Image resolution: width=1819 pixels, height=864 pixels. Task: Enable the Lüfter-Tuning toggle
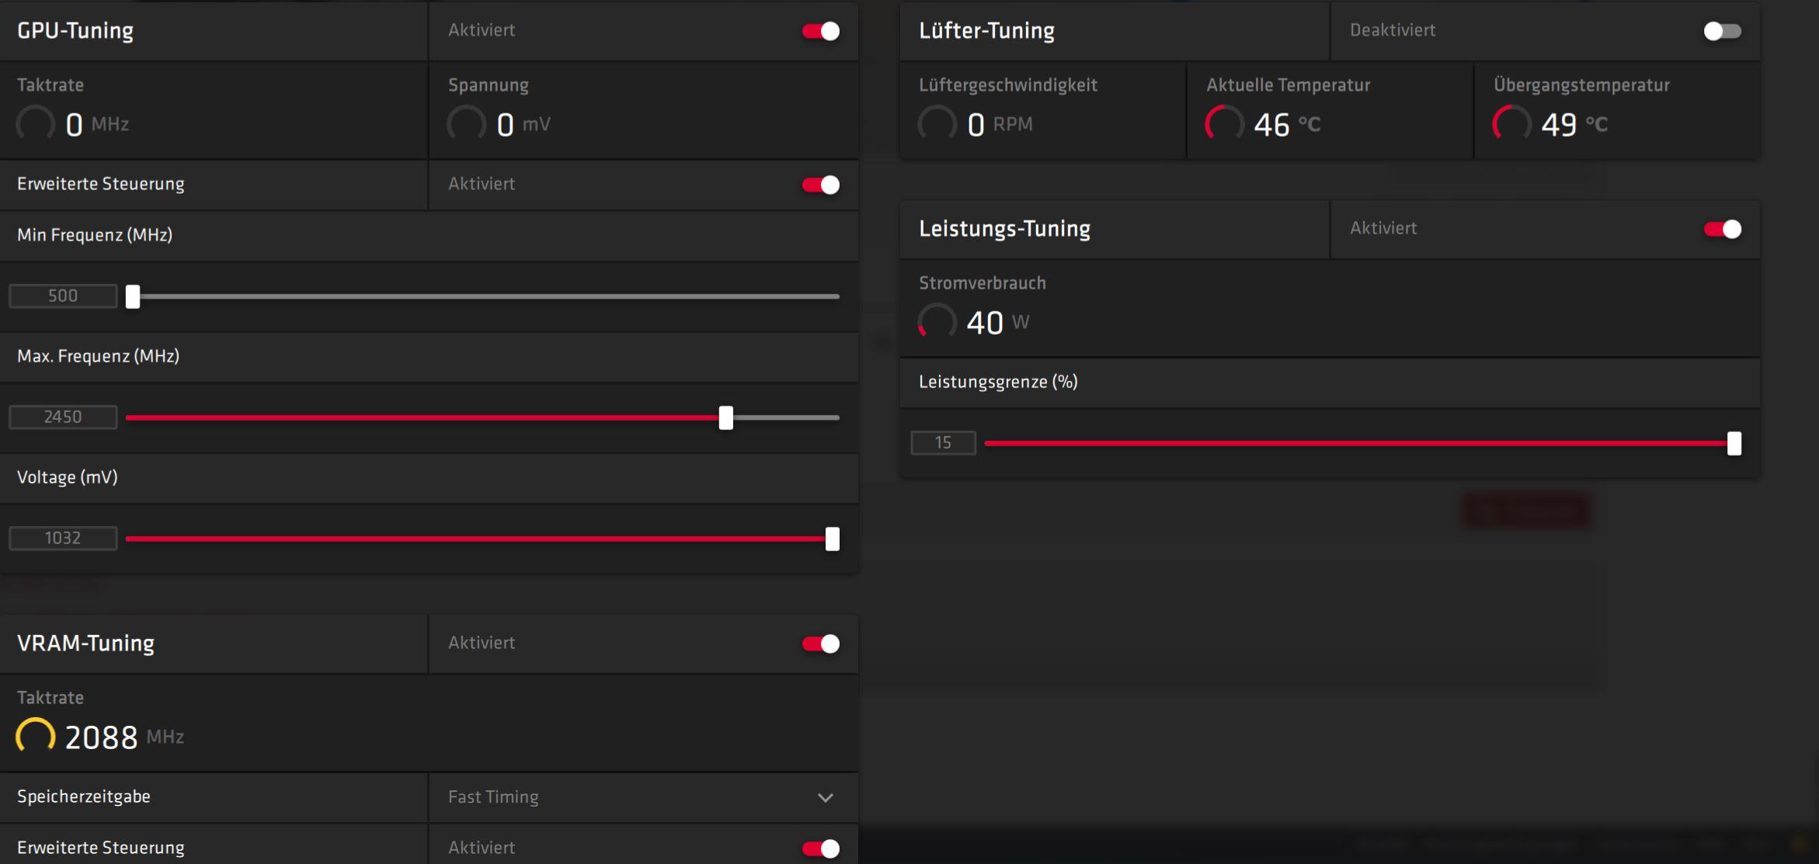pyautogui.click(x=1722, y=31)
